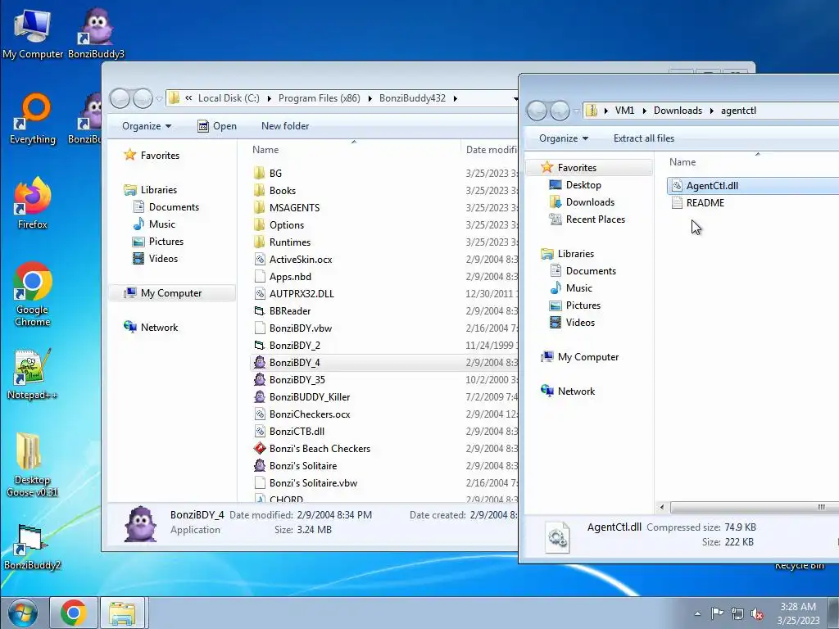This screenshot has height=629, width=839.
Task: Go forward in BonziBuddy432 window
Action: point(143,98)
